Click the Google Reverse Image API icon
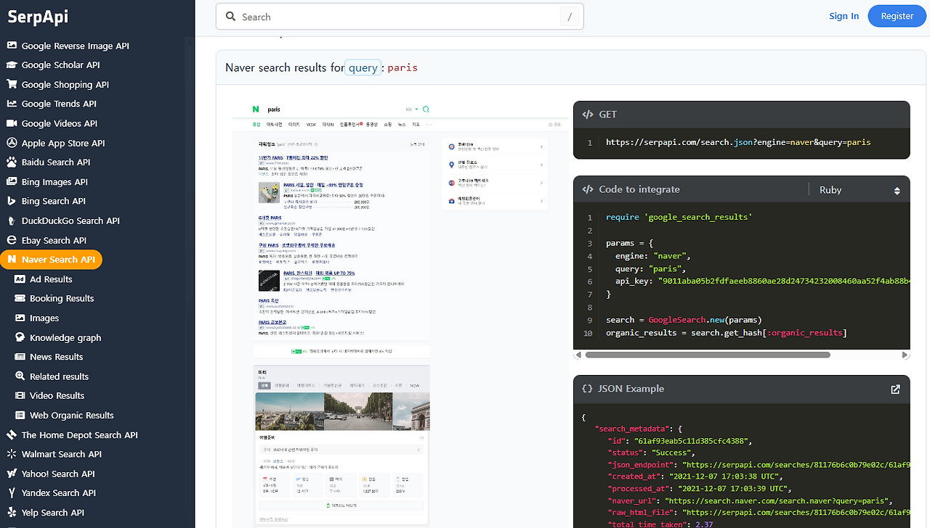Viewport: 930px width, 528px height. click(x=12, y=45)
